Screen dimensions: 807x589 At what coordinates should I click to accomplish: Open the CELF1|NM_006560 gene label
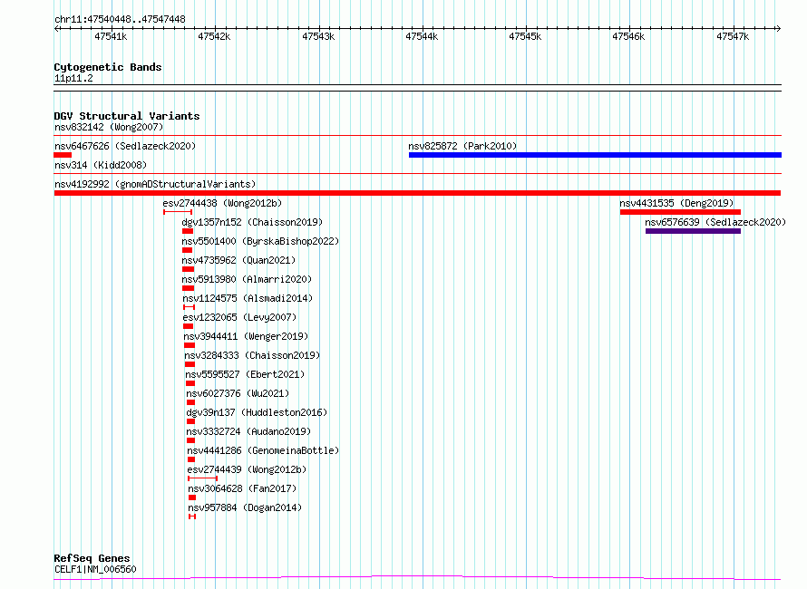coord(95,569)
